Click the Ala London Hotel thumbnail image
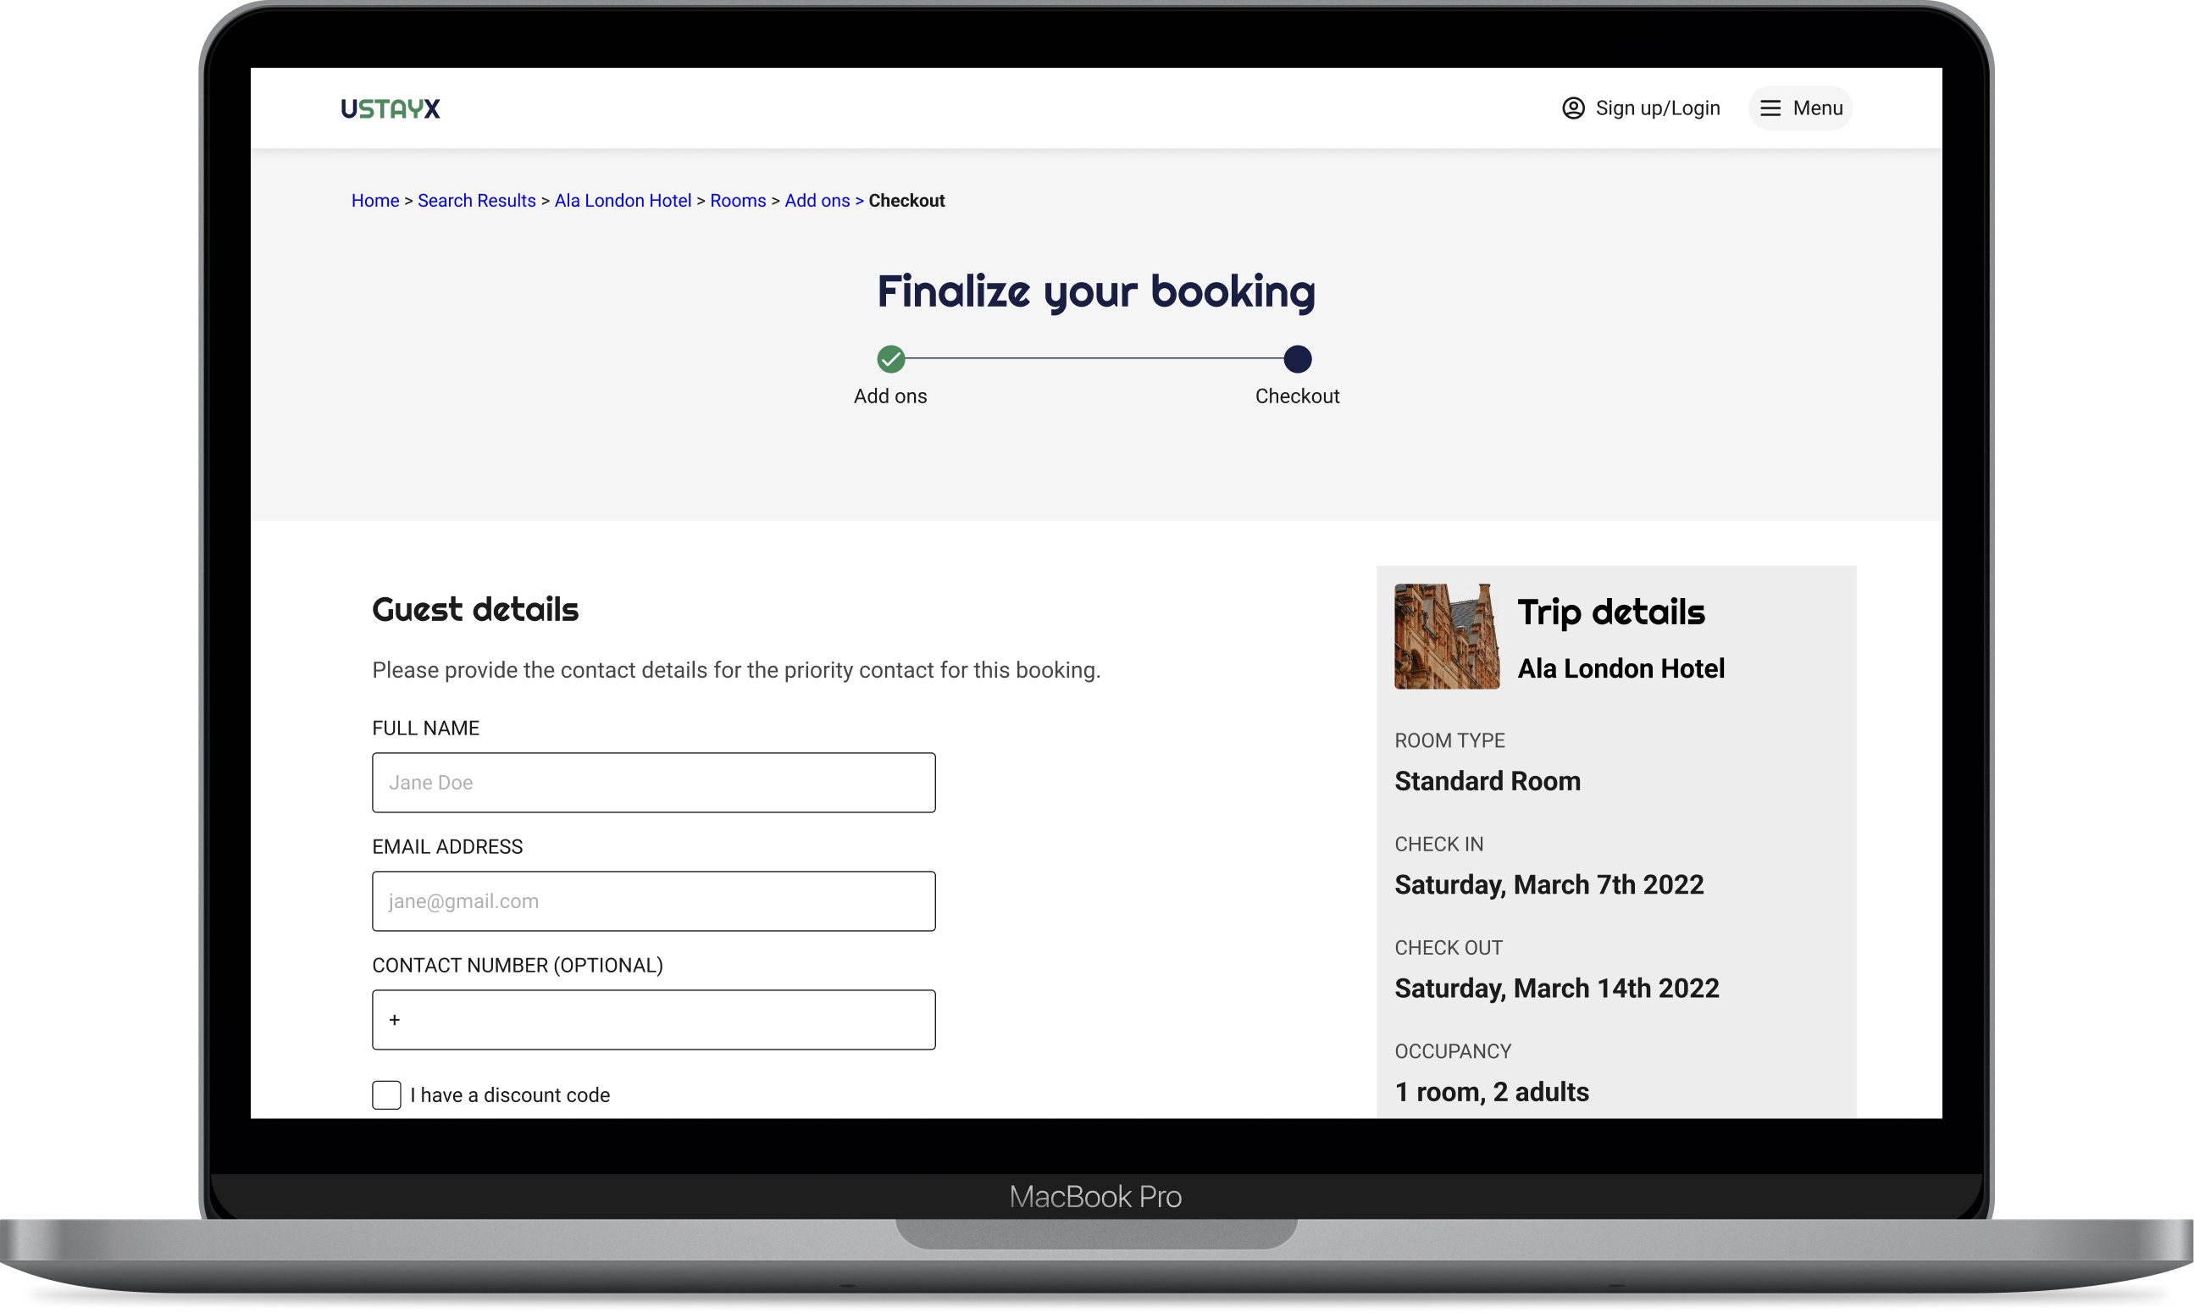Screen dimensions: 2194x1313 pos(1447,636)
